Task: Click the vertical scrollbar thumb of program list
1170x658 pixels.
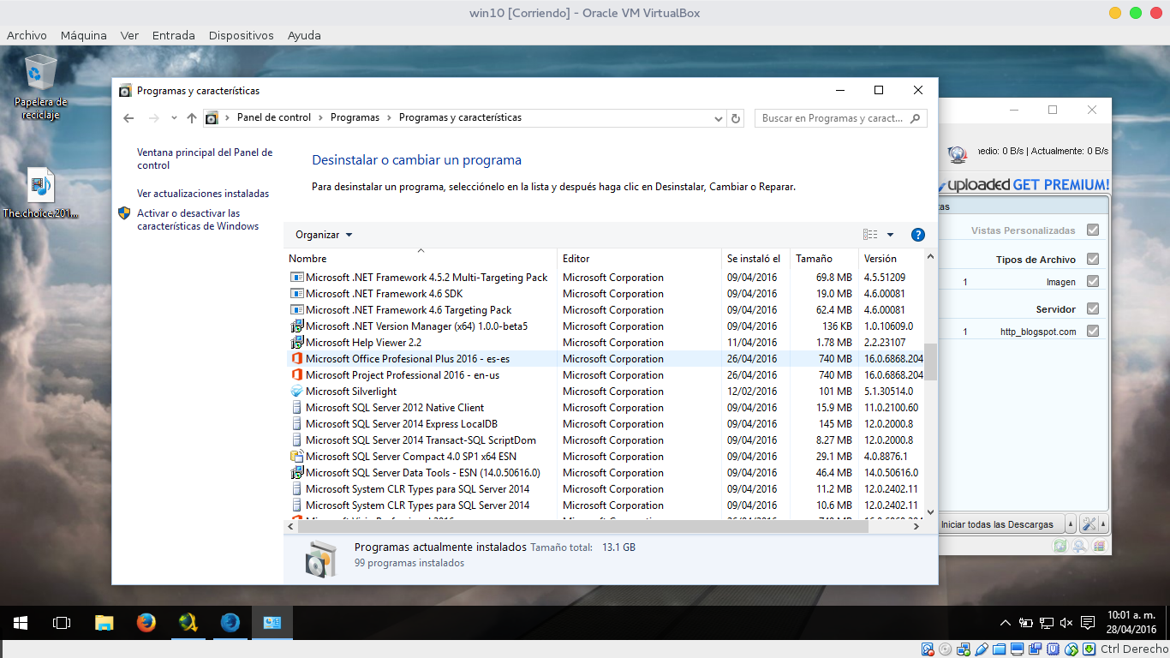Action: coord(931,362)
